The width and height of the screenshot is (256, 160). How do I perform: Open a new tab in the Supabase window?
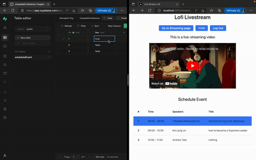coord(54,4)
